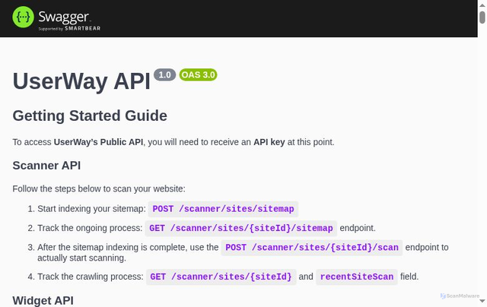Click the UserWay API title
This screenshot has width=487, height=307.
81,81
